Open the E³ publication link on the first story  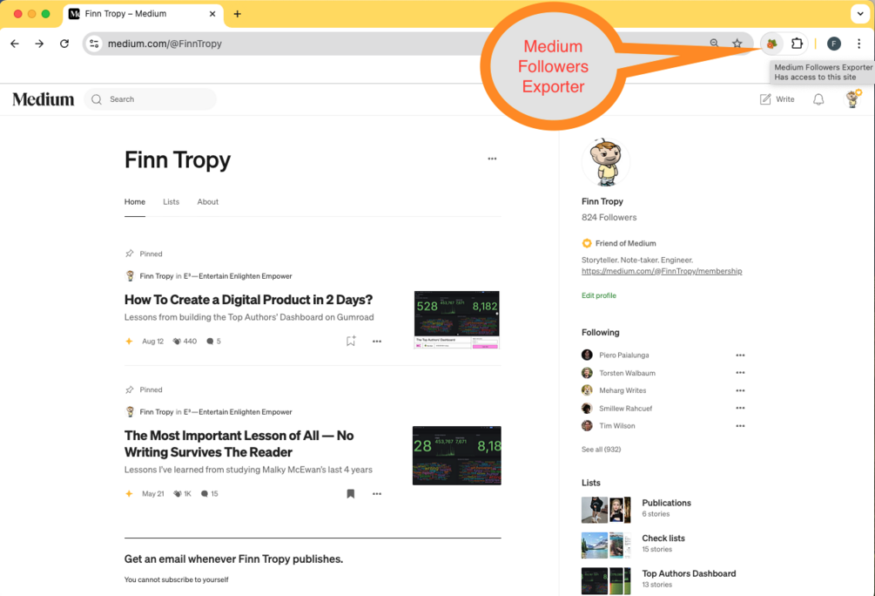click(x=238, y=276)
